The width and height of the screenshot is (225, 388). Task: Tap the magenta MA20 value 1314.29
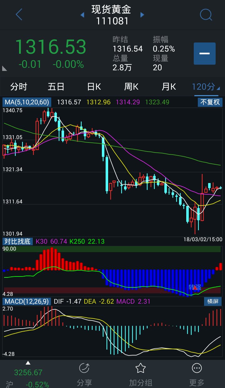(x=128, y=102)
